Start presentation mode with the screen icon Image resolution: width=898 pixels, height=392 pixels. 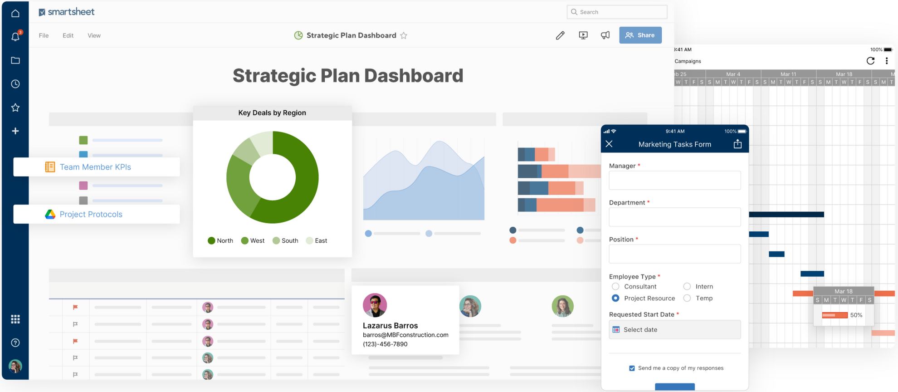click(x=583, y=35)
